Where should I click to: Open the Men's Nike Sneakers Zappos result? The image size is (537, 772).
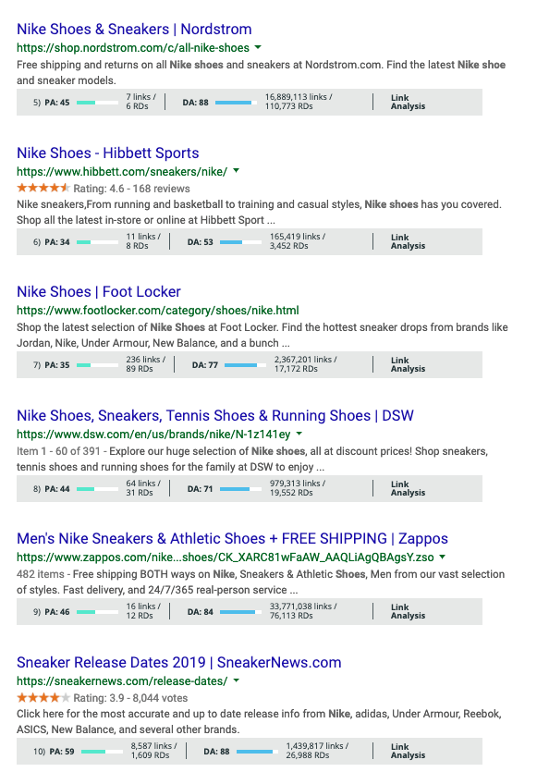click(232, 539)
